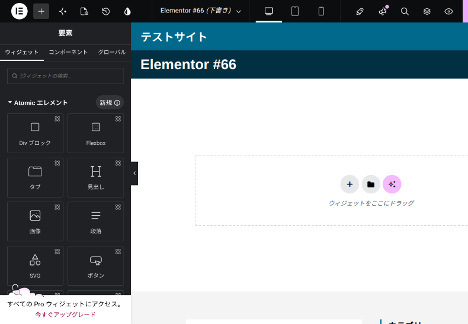
Task: Click the Elementor #66 page heading
Action: pyautogui.click(x=188, y=64)
